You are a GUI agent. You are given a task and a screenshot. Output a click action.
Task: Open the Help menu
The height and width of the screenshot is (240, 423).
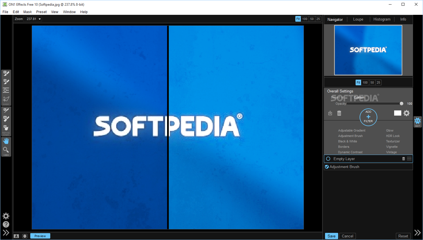84,12
